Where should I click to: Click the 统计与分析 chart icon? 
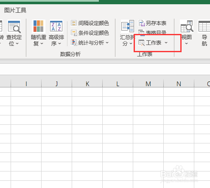[74, 42]
